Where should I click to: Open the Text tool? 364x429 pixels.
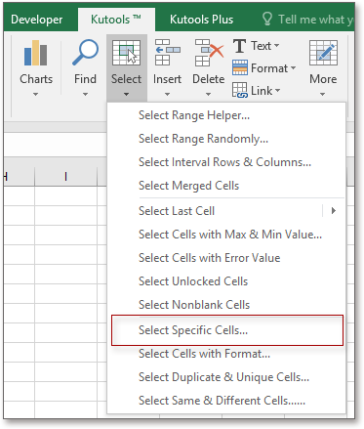point(256,46)
